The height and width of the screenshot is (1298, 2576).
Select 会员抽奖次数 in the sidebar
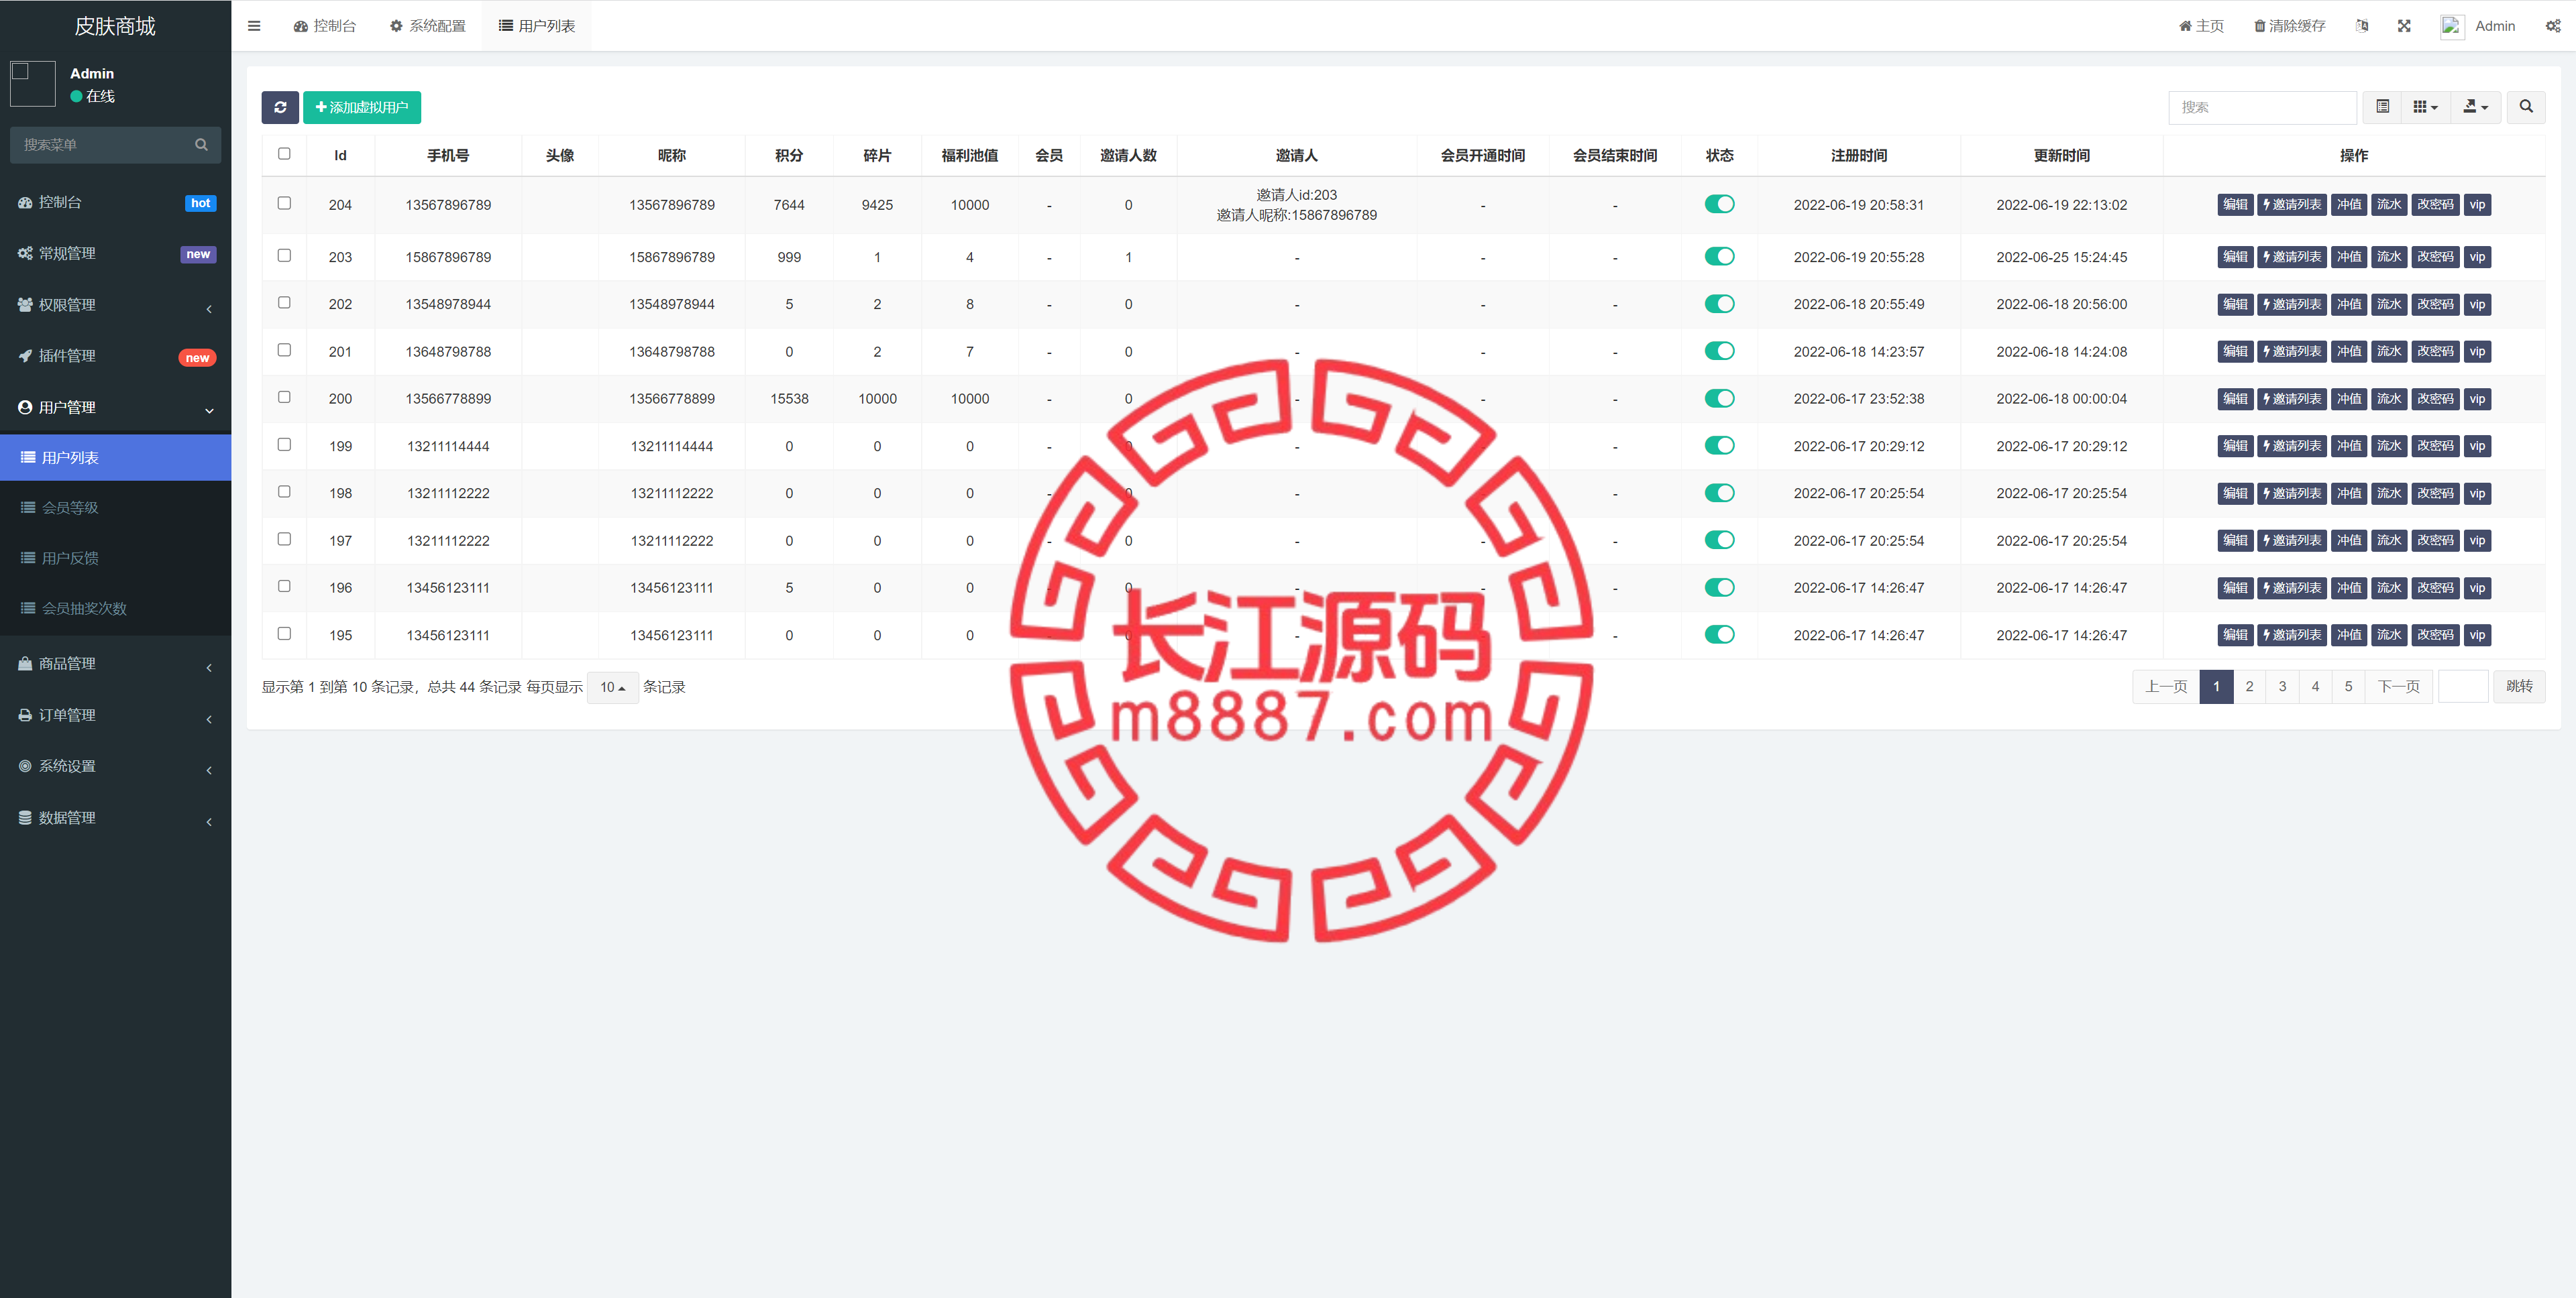coord(115,609)
